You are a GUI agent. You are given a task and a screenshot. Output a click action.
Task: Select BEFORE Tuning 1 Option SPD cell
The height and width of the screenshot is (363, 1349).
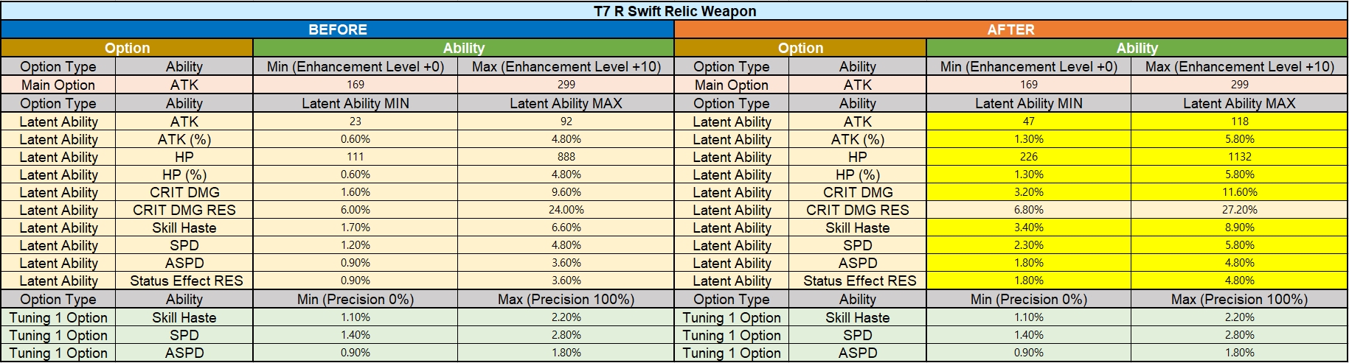[x=184, y=335]
